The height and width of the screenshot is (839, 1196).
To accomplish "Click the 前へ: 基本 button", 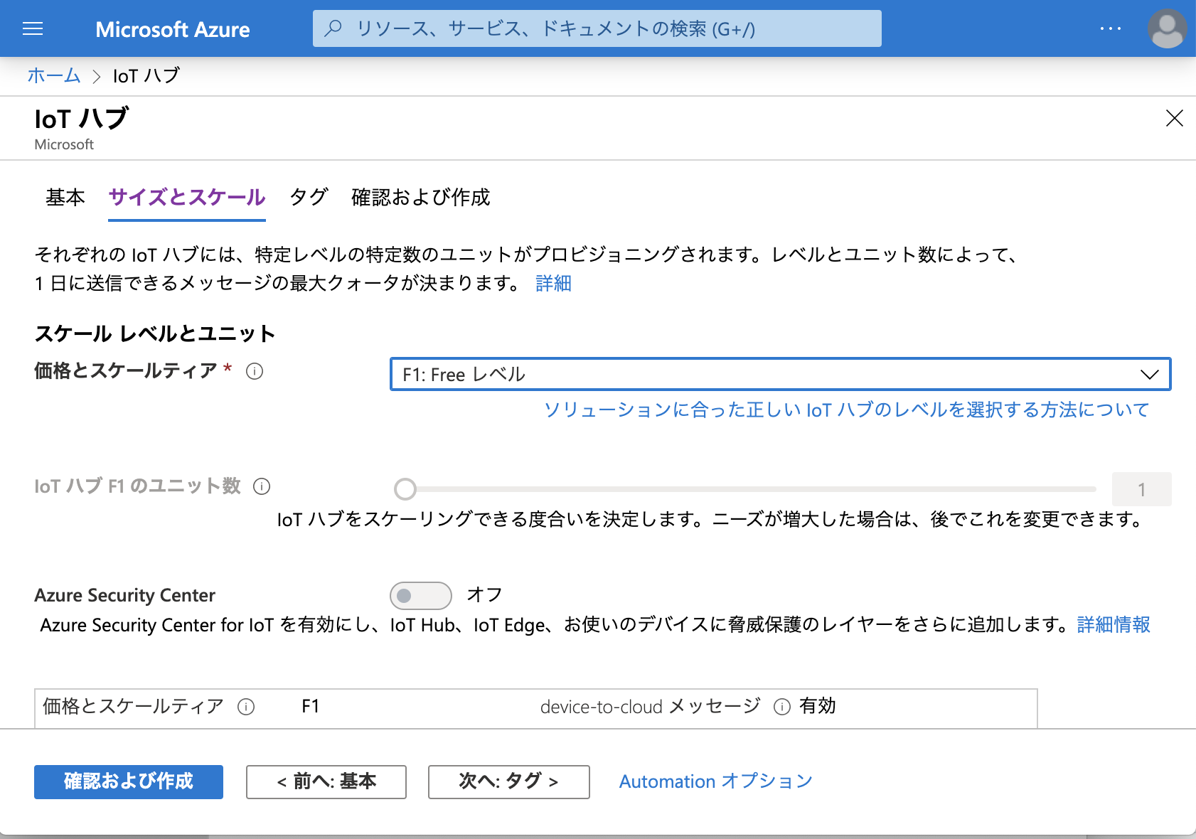I will click(326, 782).
